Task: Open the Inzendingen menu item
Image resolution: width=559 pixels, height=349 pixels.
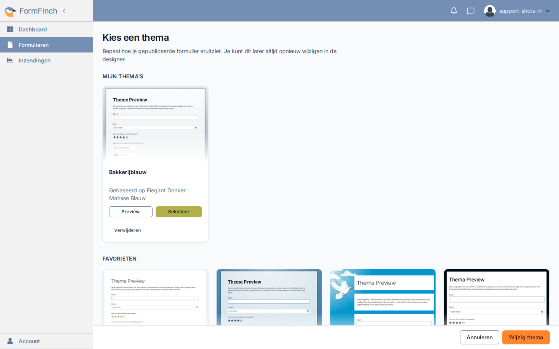Action: [x=47, y=60]
